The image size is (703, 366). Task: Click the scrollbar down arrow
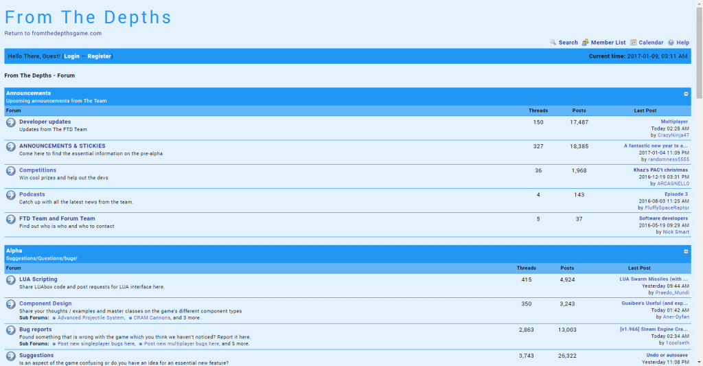(699, 362)
